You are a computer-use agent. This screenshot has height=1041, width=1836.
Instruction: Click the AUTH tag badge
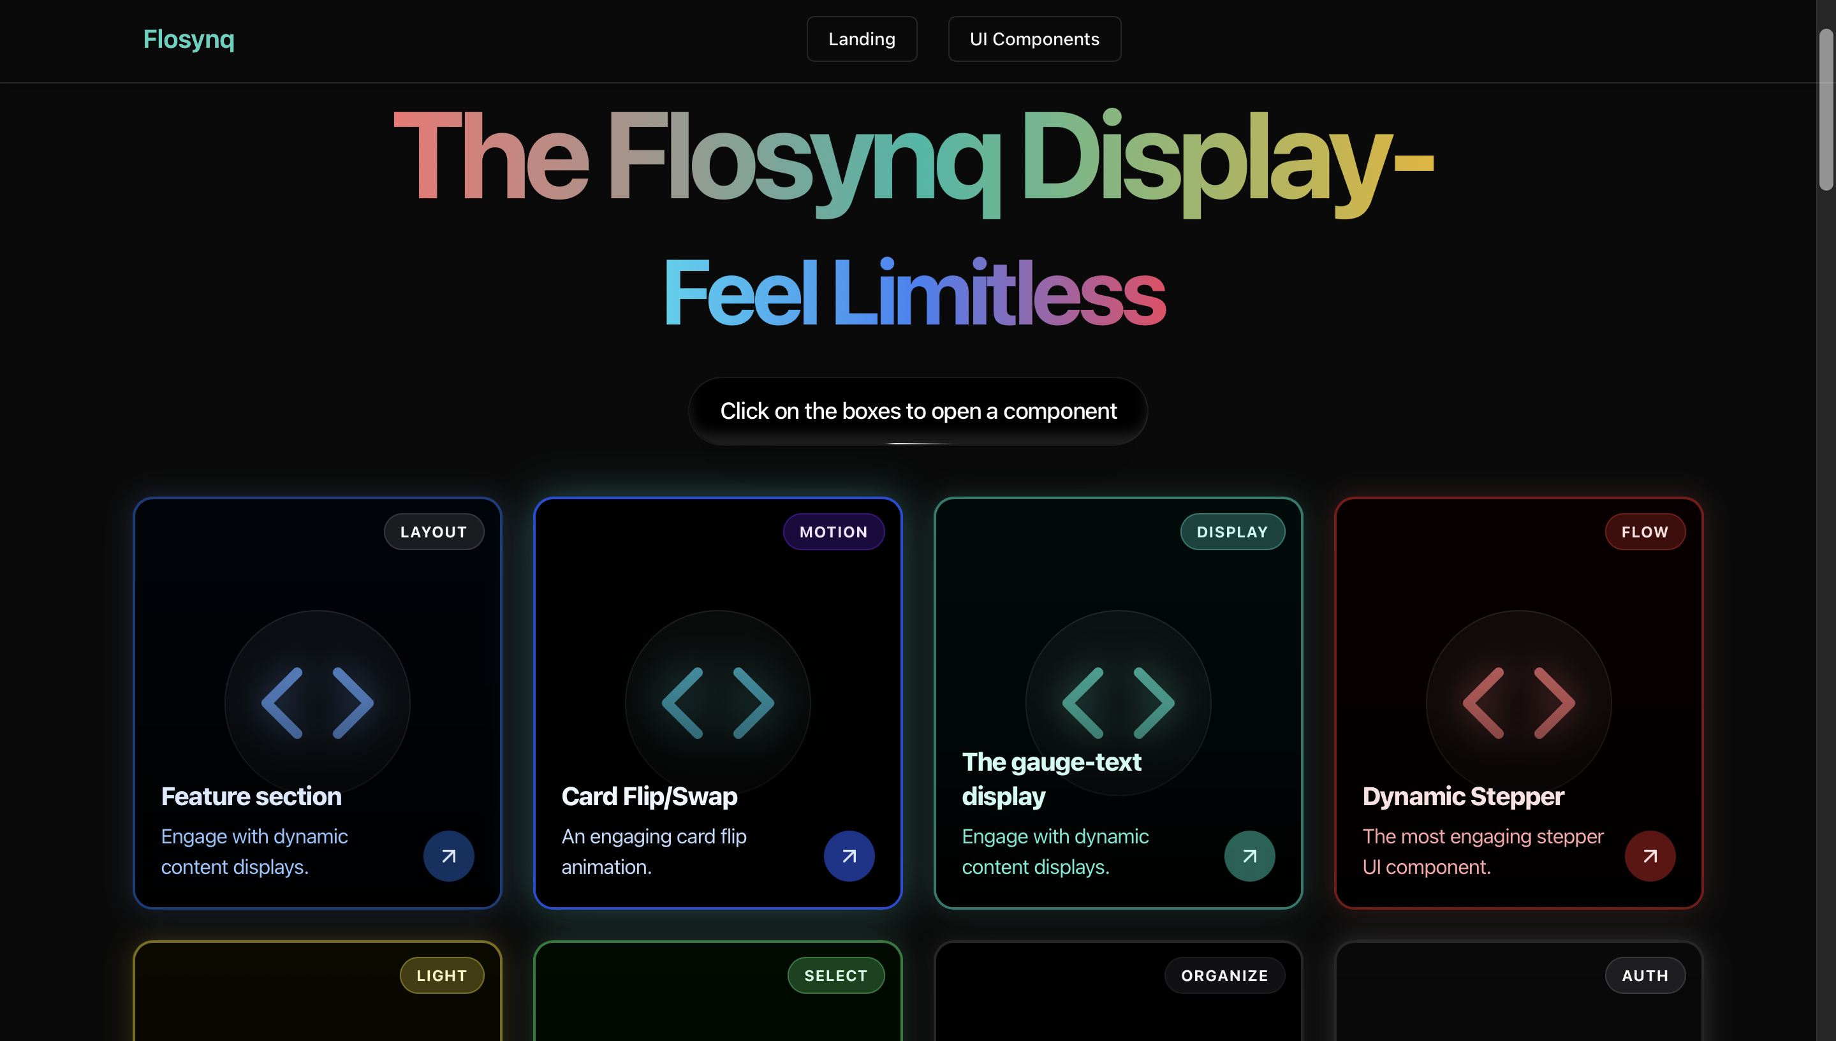1645,975
